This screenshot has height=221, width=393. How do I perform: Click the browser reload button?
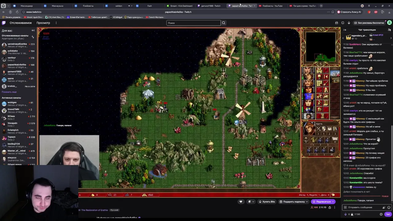tap(17, 12)
